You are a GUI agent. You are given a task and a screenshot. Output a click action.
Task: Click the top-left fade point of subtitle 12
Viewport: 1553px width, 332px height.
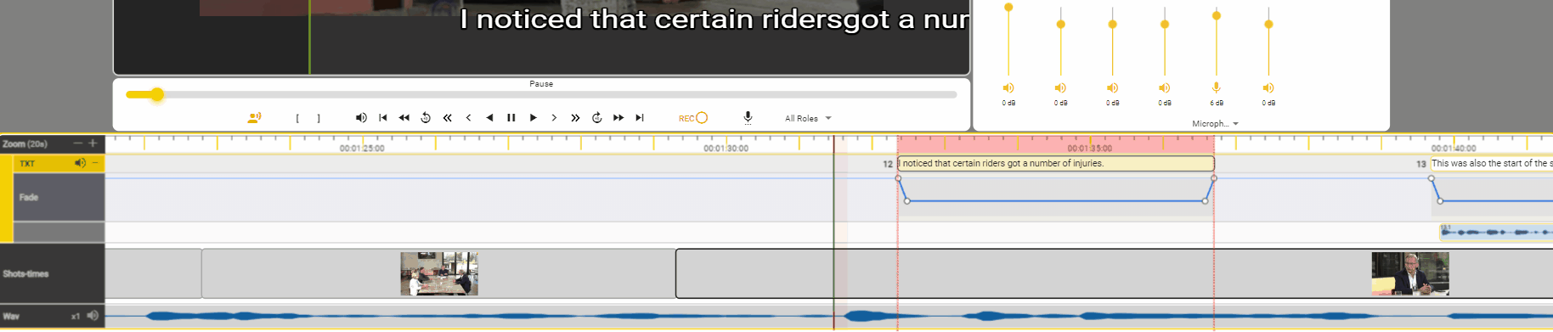point(898,178)
